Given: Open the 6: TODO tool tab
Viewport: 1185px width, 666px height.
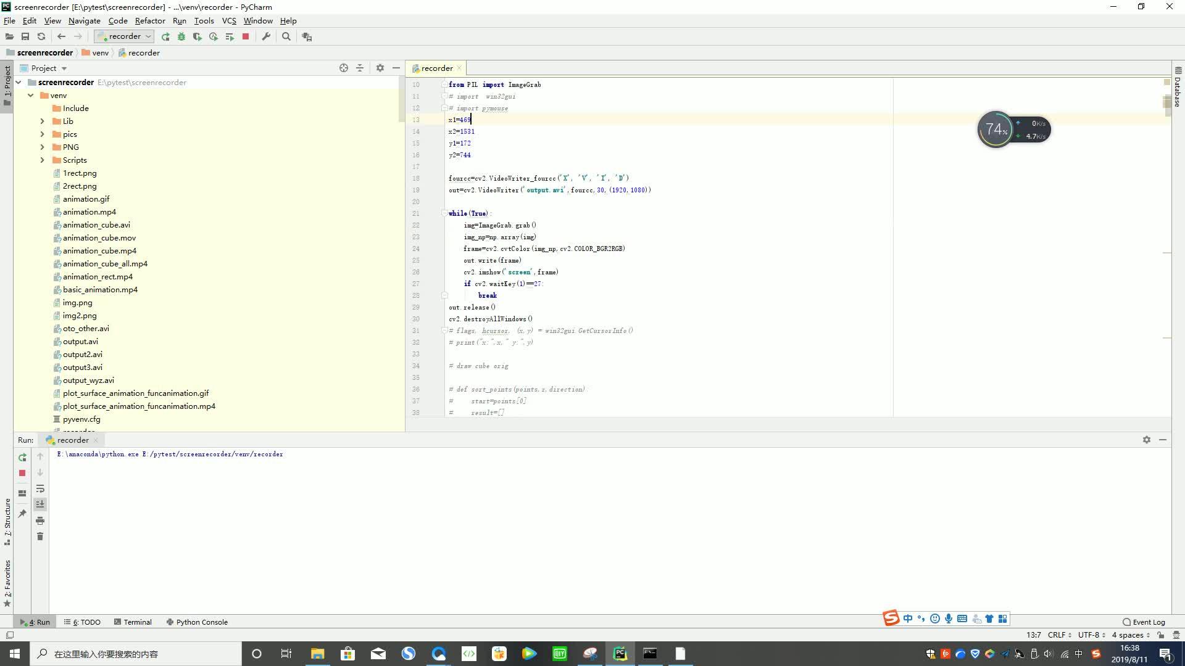Looking at the screenshot, I should click(82, 622).
